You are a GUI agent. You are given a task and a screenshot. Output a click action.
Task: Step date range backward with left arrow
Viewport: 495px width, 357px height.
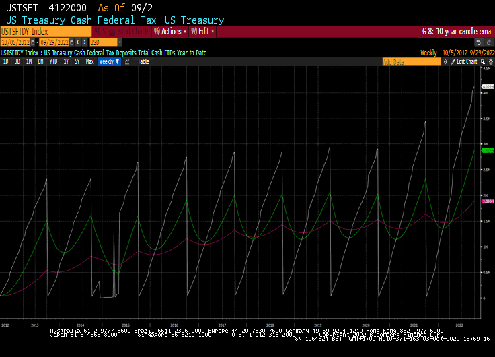click(78, 42)
